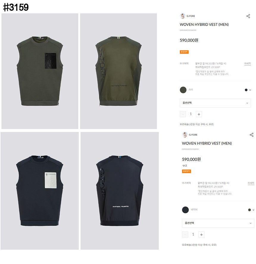The image size is (256, 264).
Task: Click share icon for khaki vest listing
Action: (248, 16)
